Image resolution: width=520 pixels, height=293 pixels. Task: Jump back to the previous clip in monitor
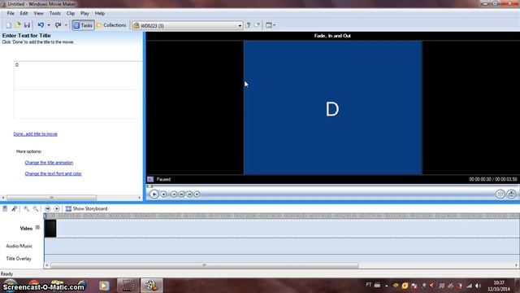[x=174, y=194]
